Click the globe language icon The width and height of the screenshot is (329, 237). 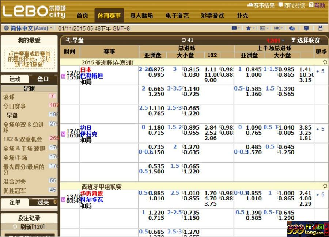tap(7, 28)
